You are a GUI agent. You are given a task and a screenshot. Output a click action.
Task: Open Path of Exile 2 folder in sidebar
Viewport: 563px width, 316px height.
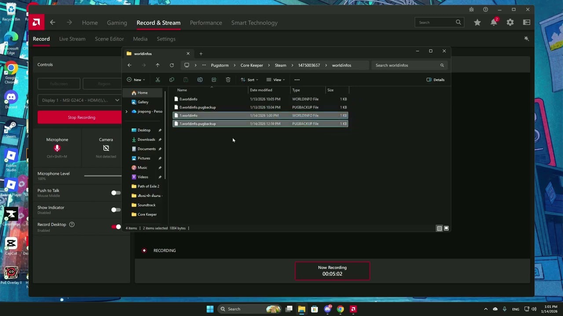click(x=148, y=187)
